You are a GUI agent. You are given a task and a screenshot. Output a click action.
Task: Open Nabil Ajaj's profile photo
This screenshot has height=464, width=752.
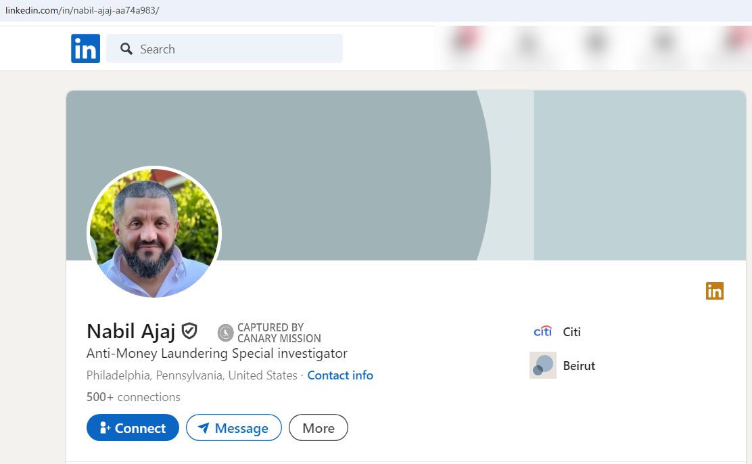(154, 233)
